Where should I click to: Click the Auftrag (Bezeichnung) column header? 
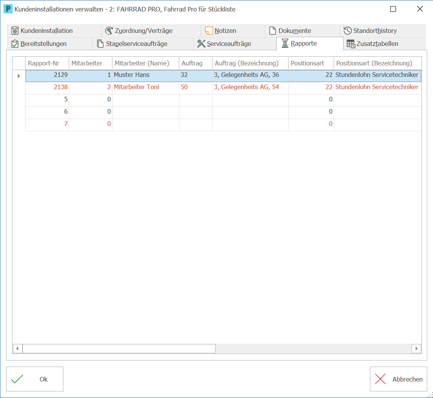pyautogui.click(x=250, y=64)
